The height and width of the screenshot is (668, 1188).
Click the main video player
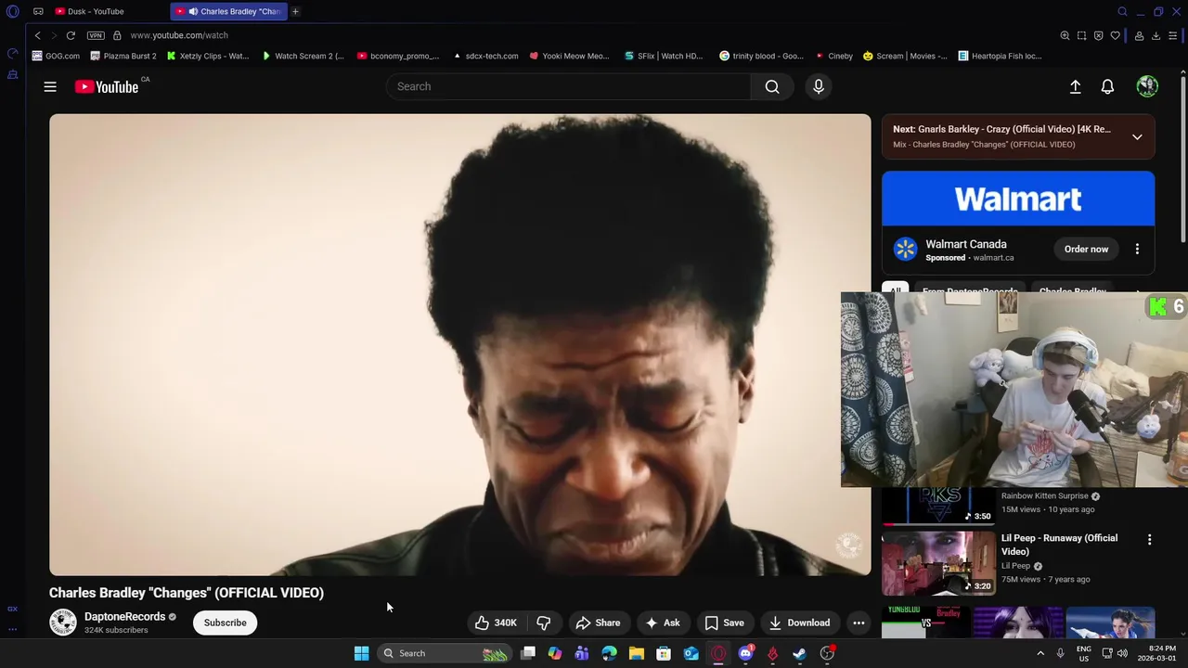click(459, 345)
